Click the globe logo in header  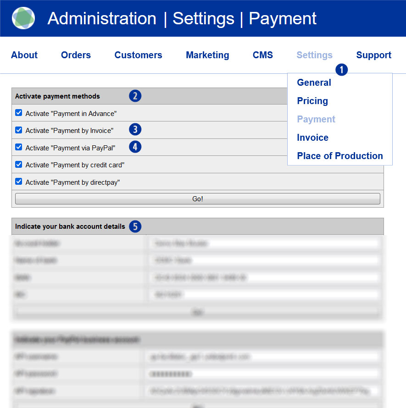click(x=23, y=18)
